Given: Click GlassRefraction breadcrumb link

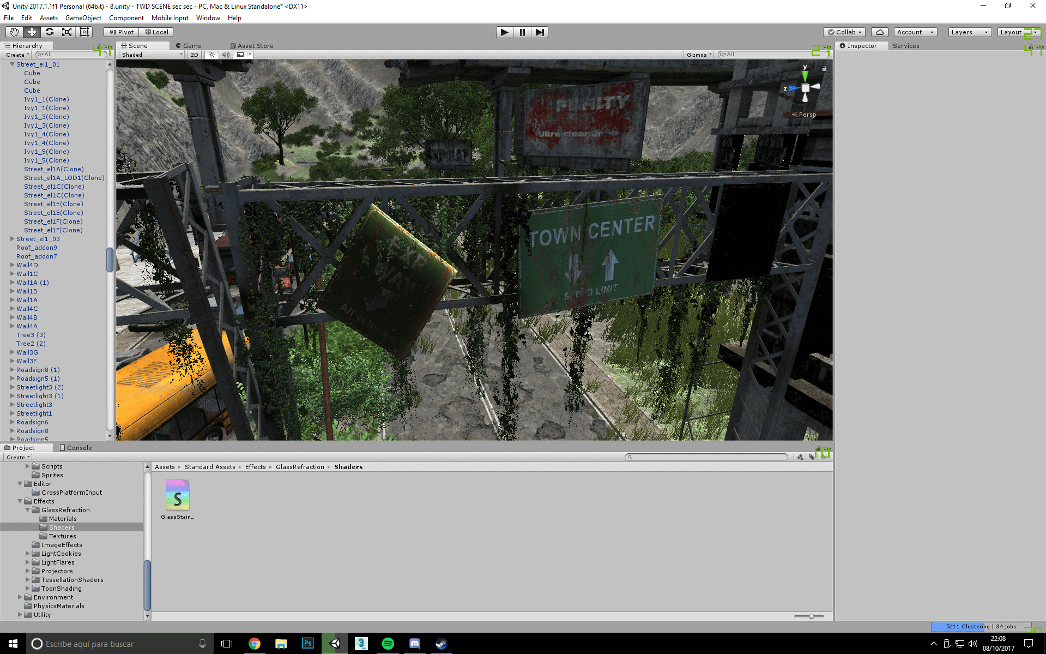Looking at the screenshot, I should coord(300,467).
